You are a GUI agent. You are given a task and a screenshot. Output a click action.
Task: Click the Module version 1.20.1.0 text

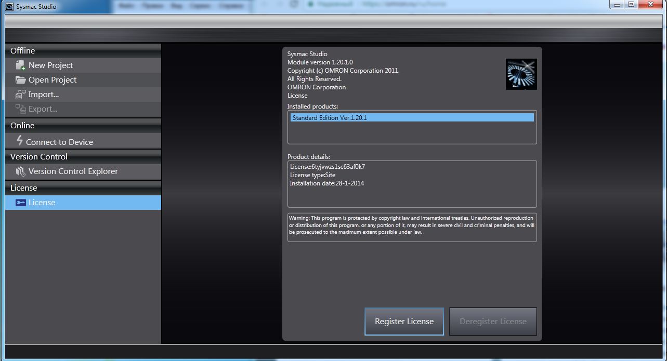320,62
